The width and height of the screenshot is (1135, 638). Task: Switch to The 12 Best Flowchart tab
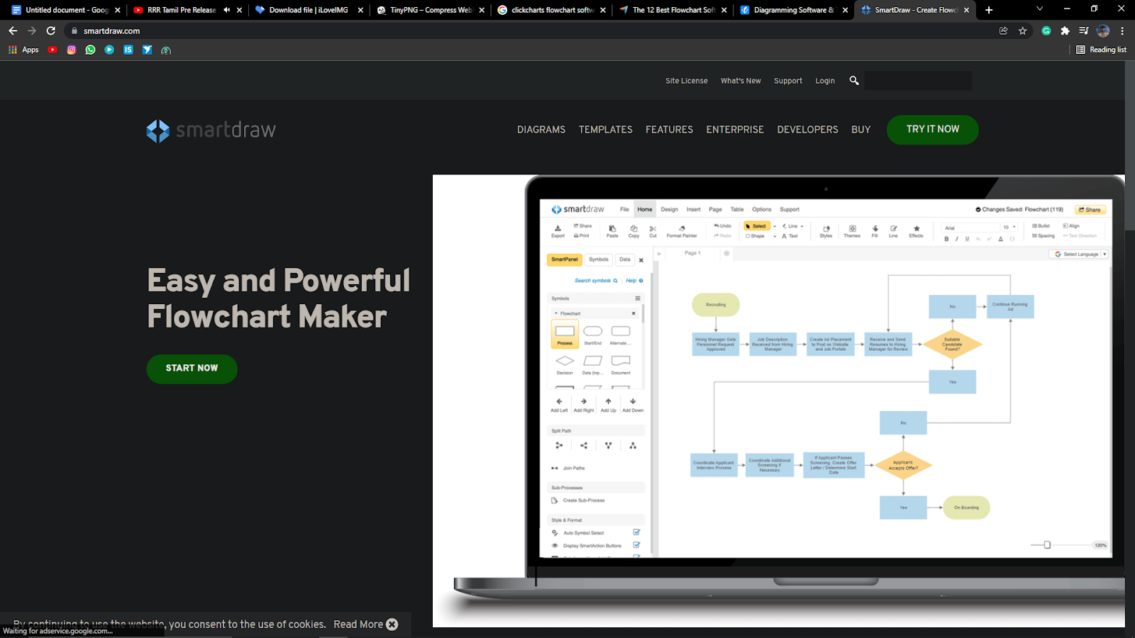(673, 10)
